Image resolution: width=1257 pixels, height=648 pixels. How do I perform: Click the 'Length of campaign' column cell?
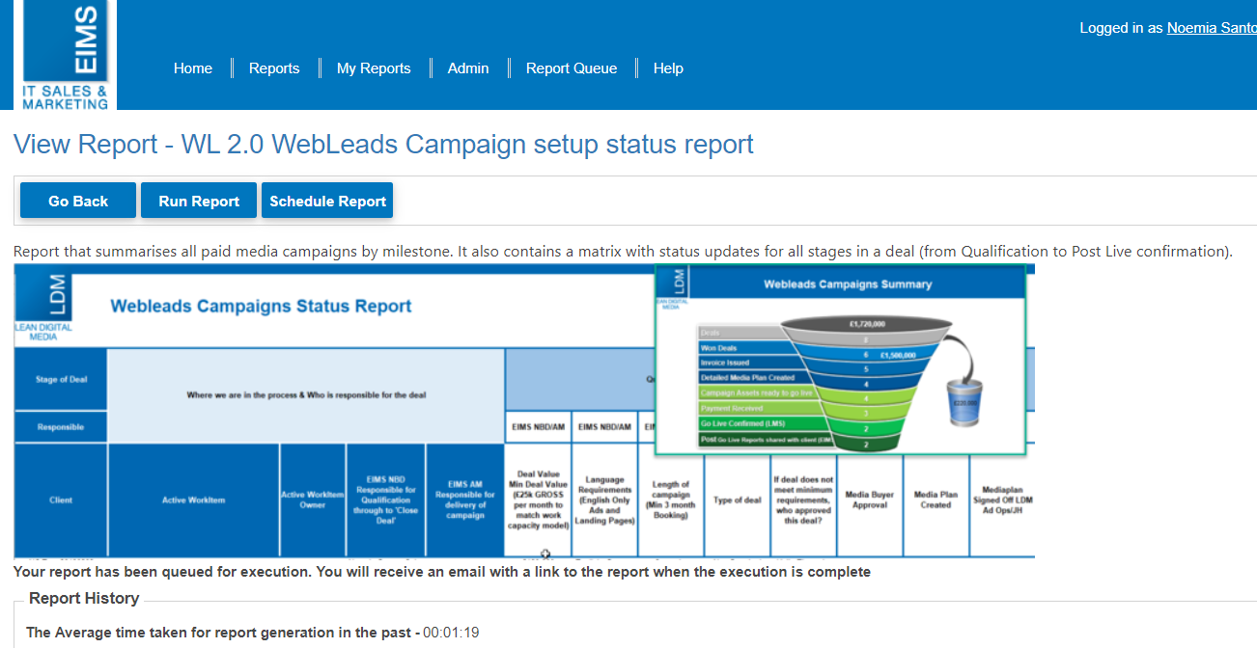tap(671, 499)
